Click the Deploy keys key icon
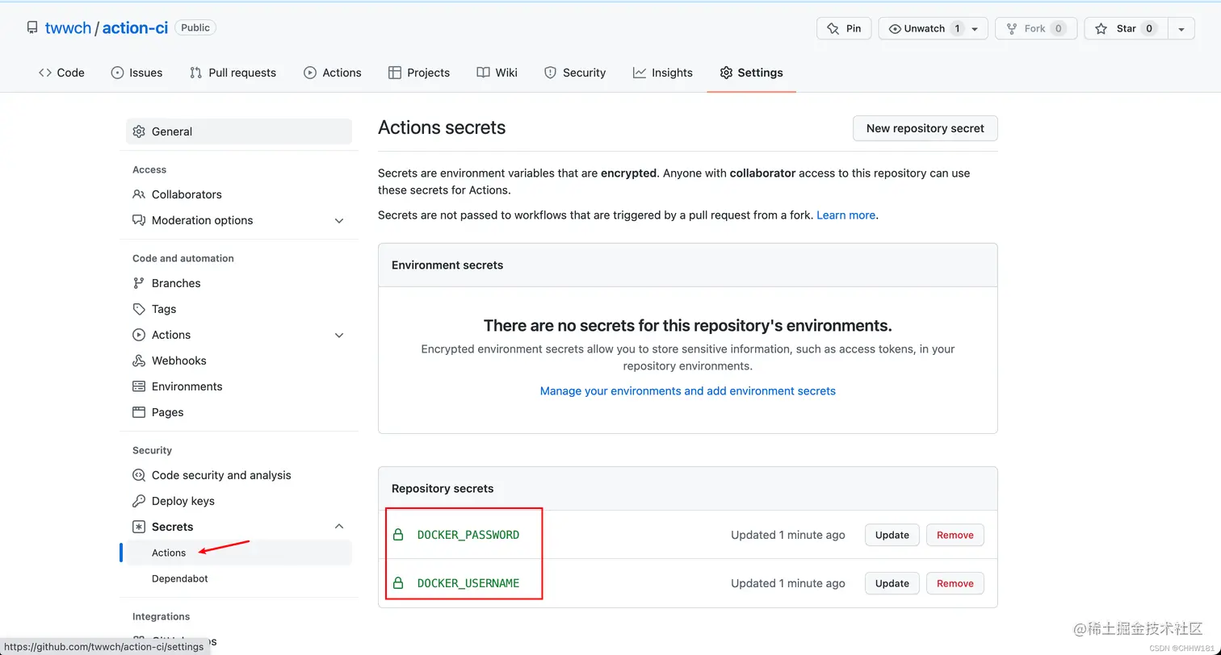Viewport: 1221px width, 655px height. point(139,501)
